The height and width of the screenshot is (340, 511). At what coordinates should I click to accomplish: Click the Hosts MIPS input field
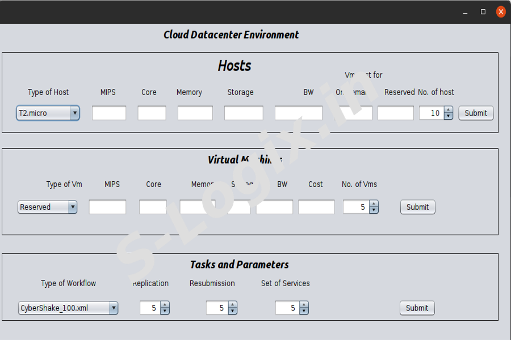pyautogui.click(x=109, y=113)
